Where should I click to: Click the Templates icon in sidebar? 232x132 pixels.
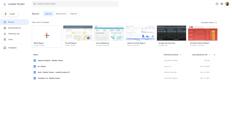pyautogui.click(x=5, y=48)
